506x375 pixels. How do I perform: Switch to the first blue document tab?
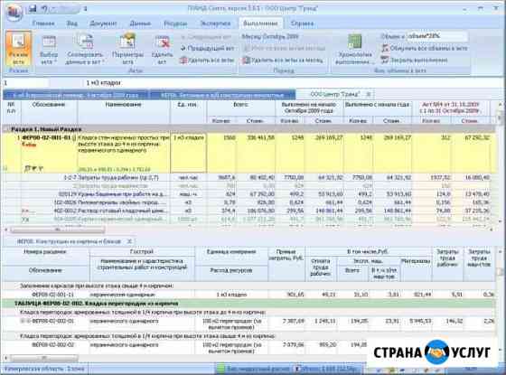(76, 95)
